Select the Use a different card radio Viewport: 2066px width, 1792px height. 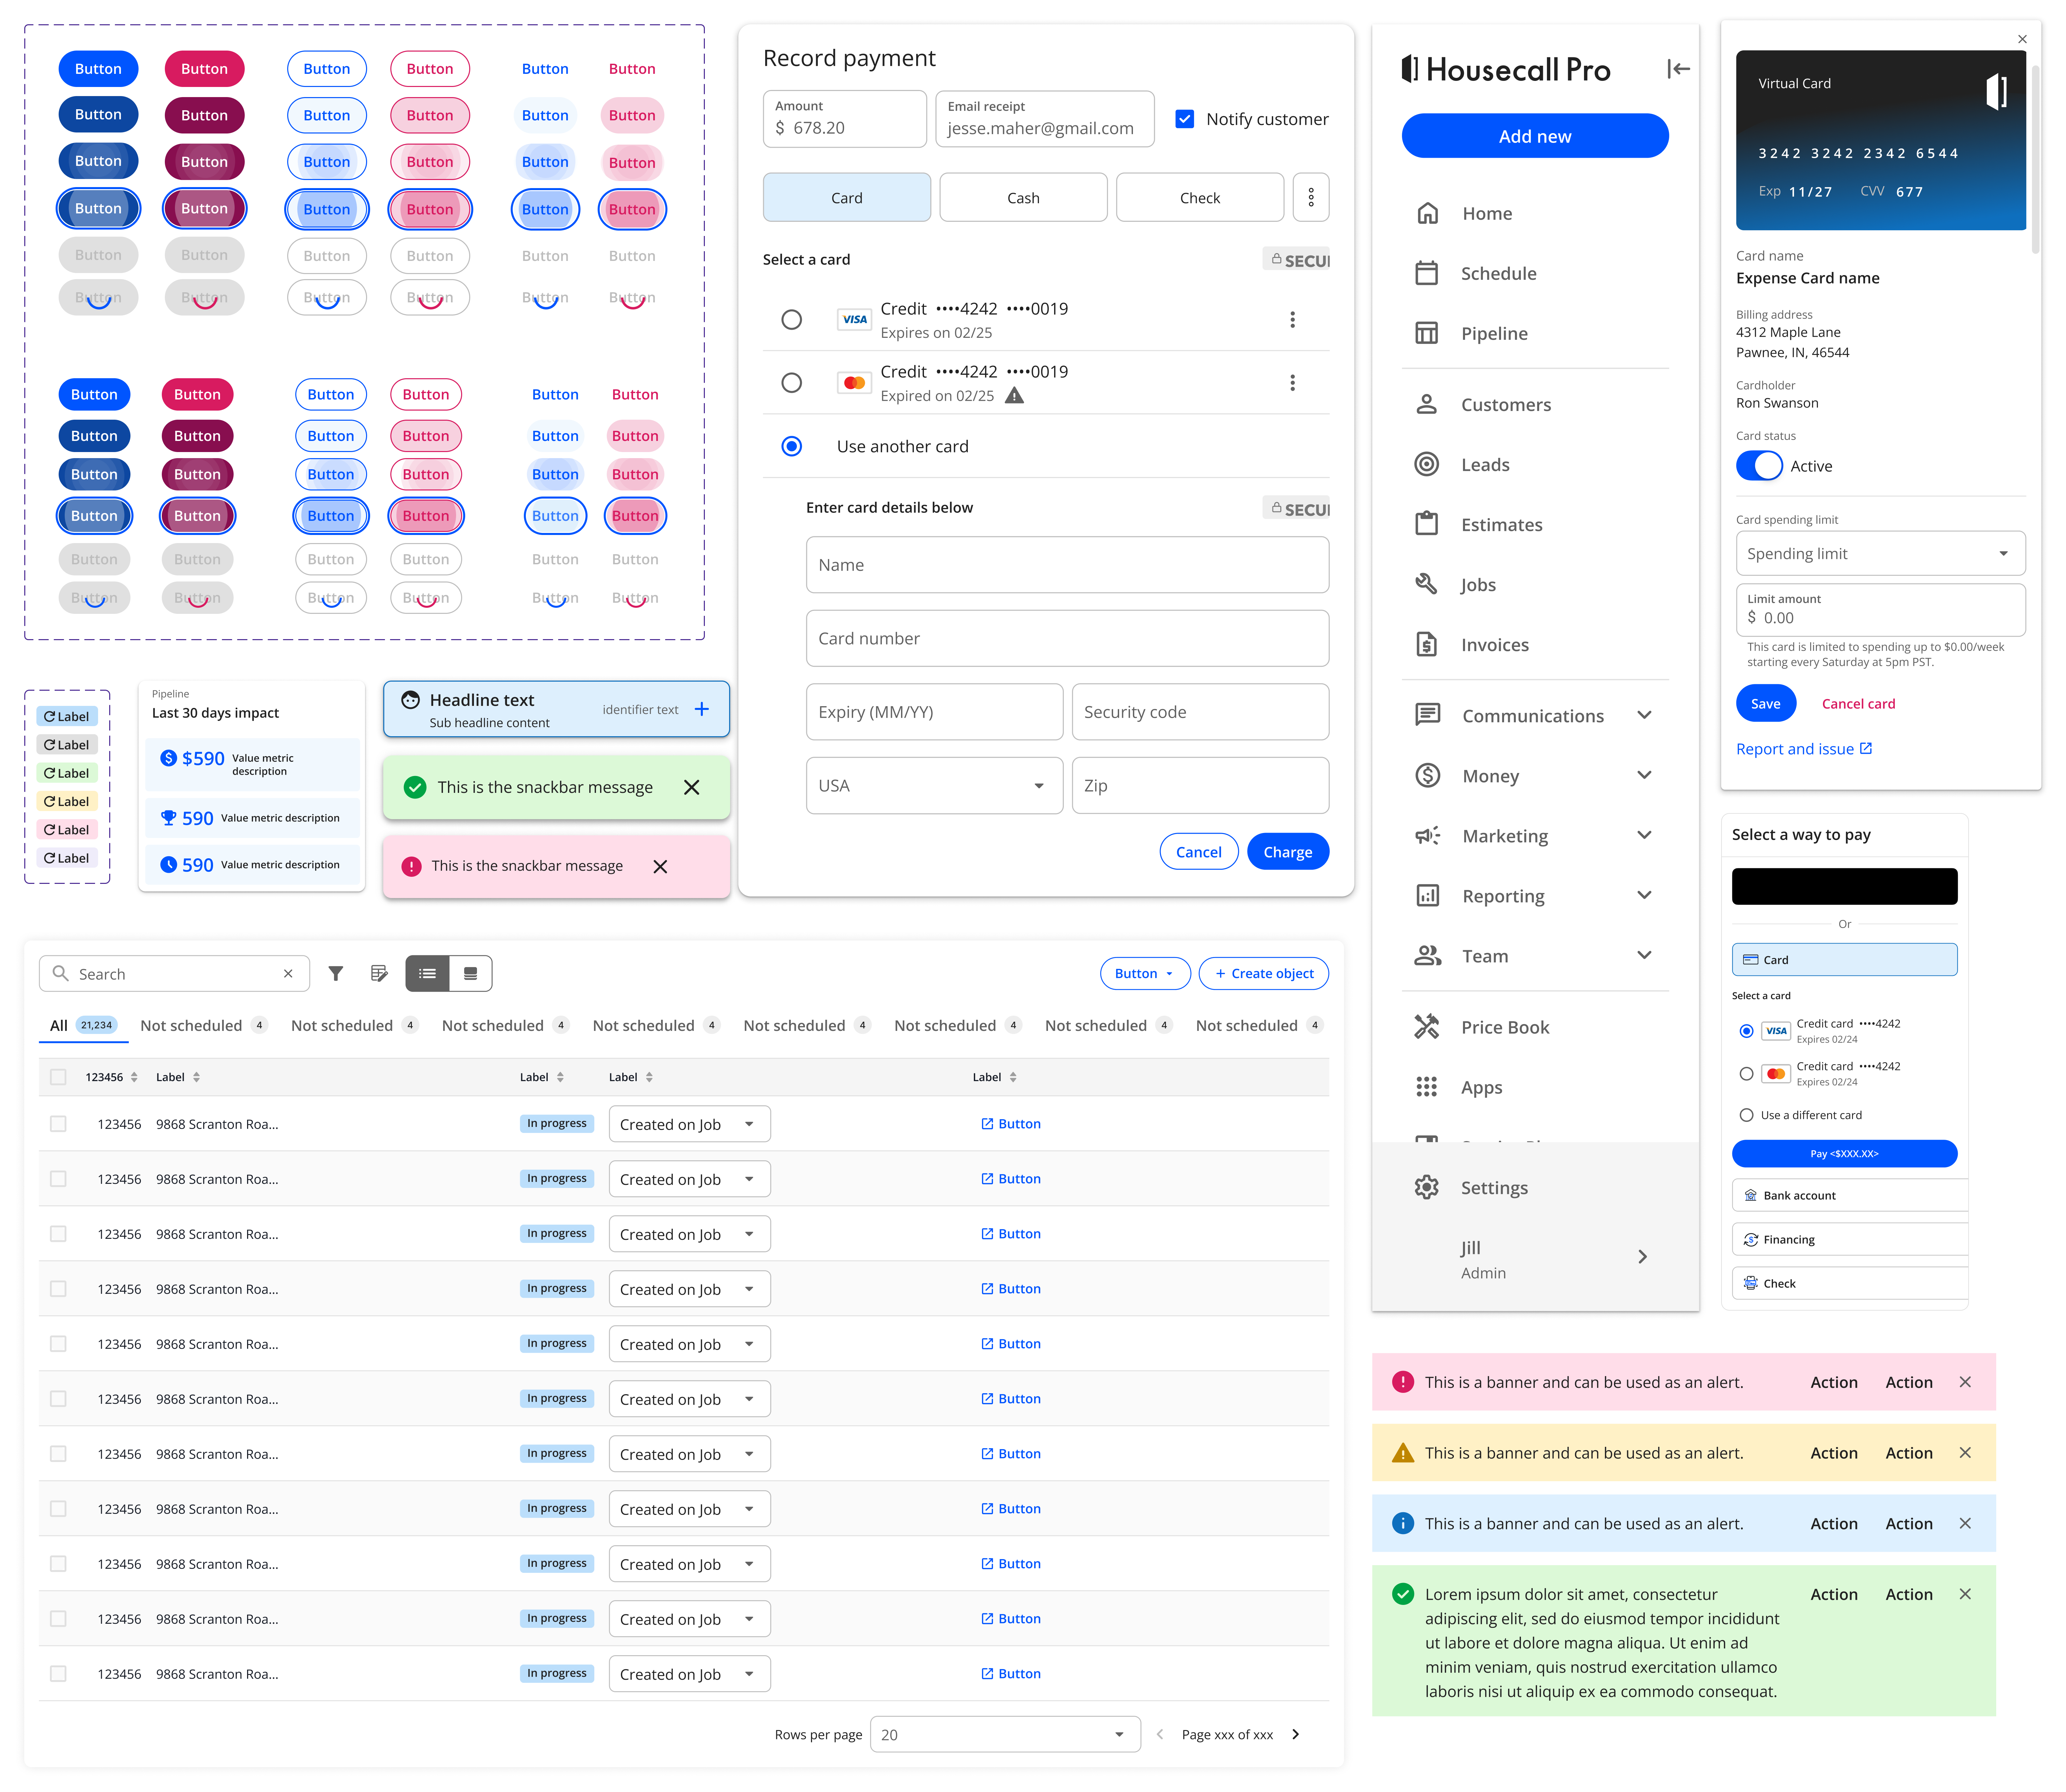[1746, 1115]
